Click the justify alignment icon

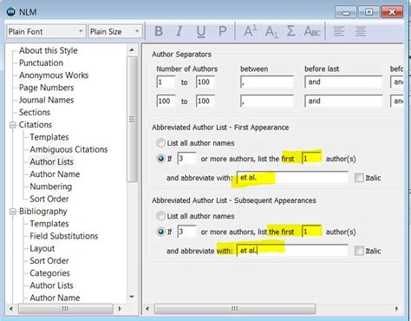(361, 31)
